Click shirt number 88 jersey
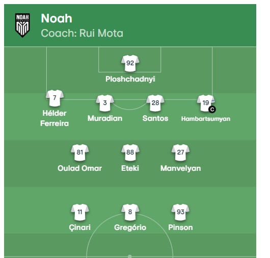Screen dimensions: 270x258 [130, 152]
